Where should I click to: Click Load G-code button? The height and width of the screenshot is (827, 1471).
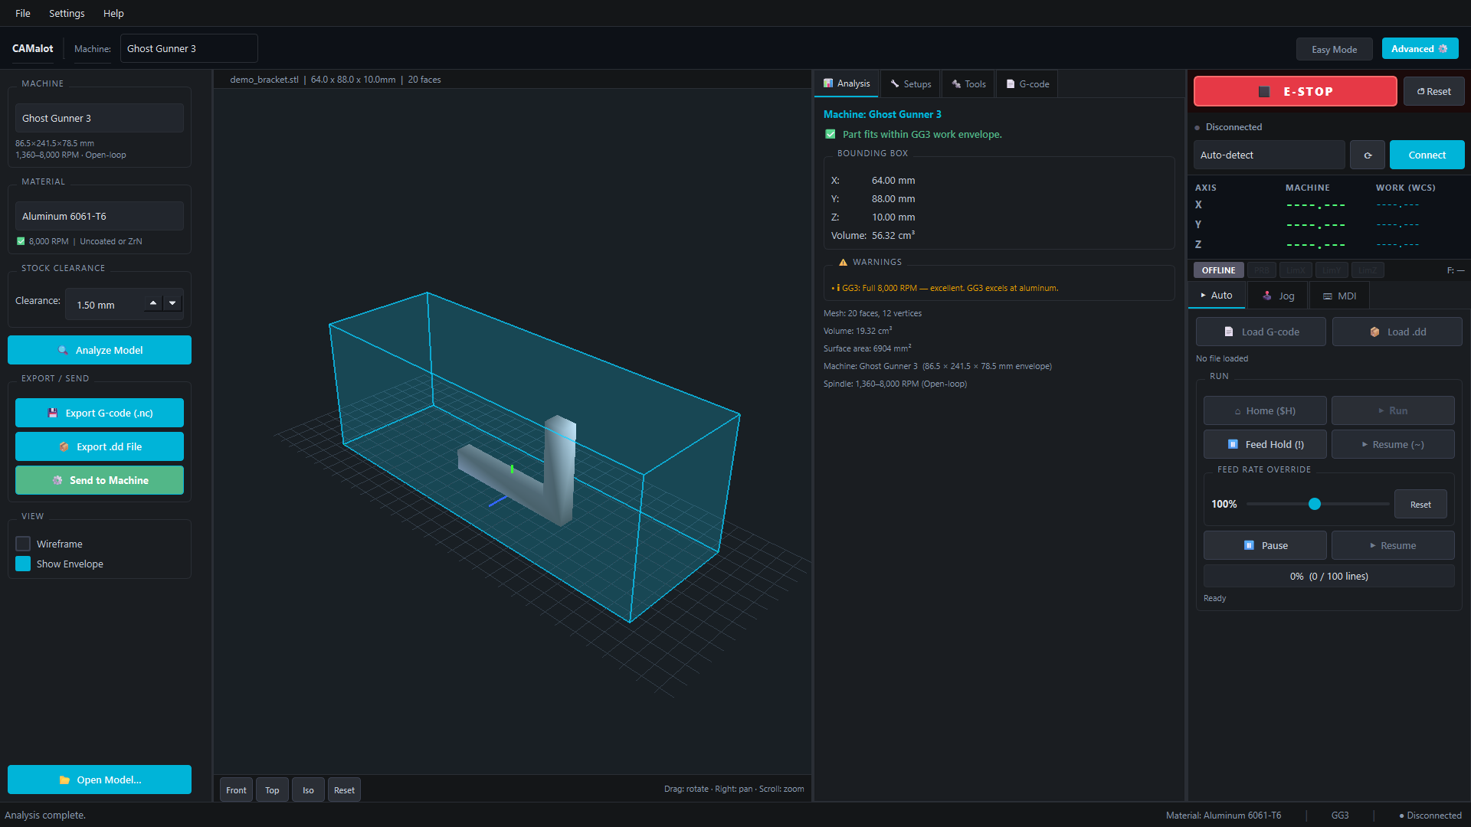point(1261,332)
